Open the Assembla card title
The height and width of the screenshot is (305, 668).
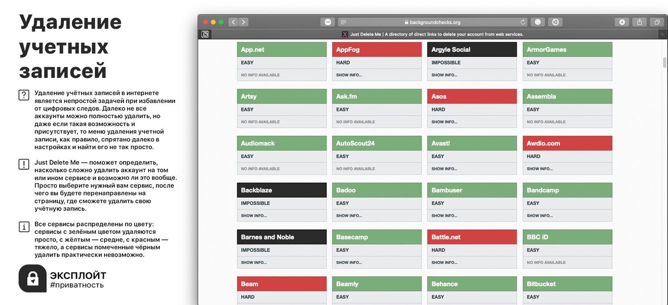tap(567, 96)
